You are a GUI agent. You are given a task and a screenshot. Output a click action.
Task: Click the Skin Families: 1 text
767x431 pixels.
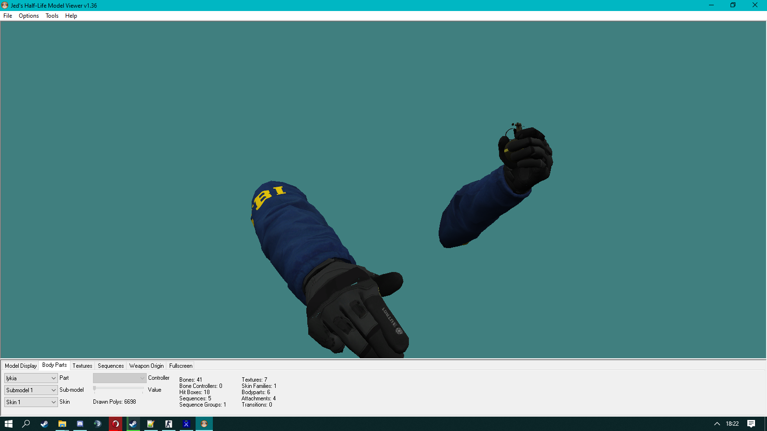pyautogui.click(x=259, y=386)
